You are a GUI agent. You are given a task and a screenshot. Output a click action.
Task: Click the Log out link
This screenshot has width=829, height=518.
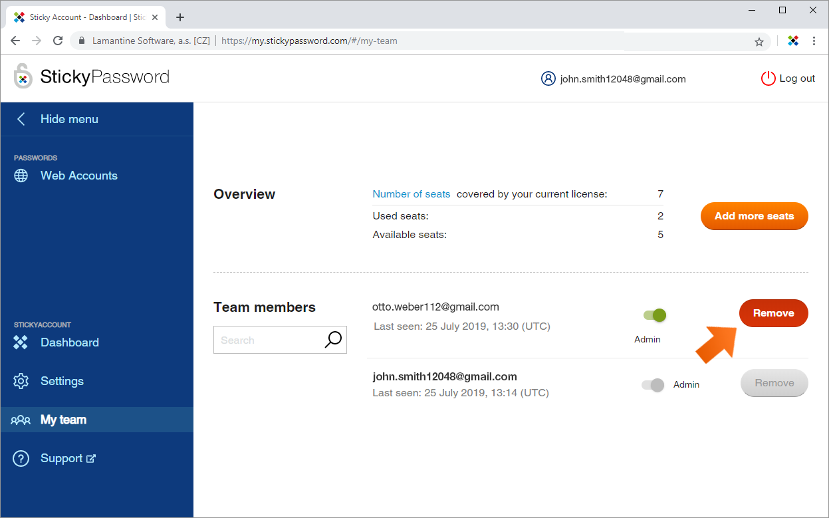tap(797, 78)
